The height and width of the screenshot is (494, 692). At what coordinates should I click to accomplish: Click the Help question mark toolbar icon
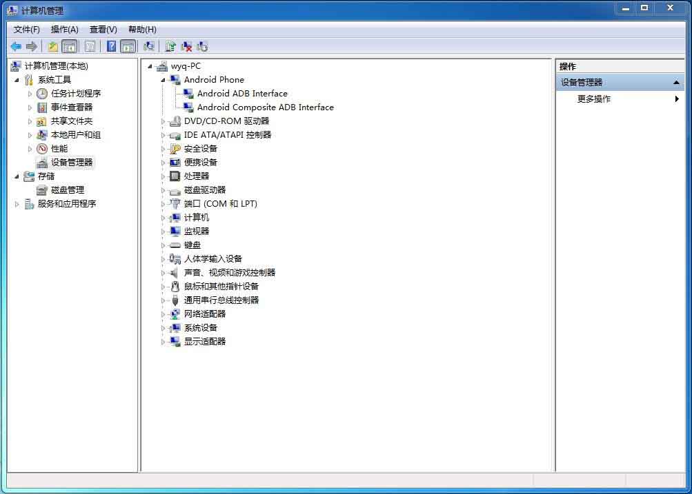pyautogui.click(x=111, y=46)
